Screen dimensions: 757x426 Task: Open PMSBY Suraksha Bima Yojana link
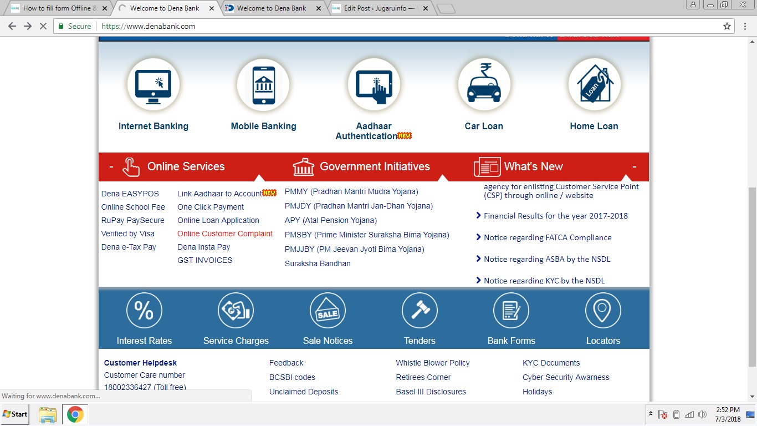click(x=367, y=235)
